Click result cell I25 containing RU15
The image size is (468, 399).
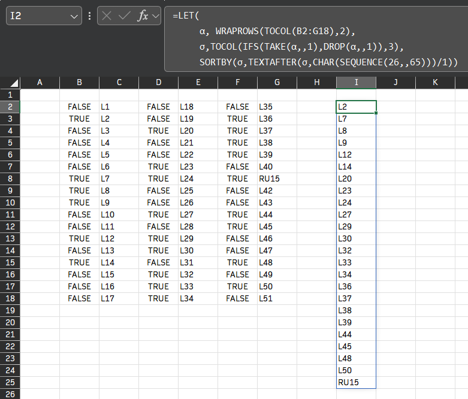coord(356,382)
